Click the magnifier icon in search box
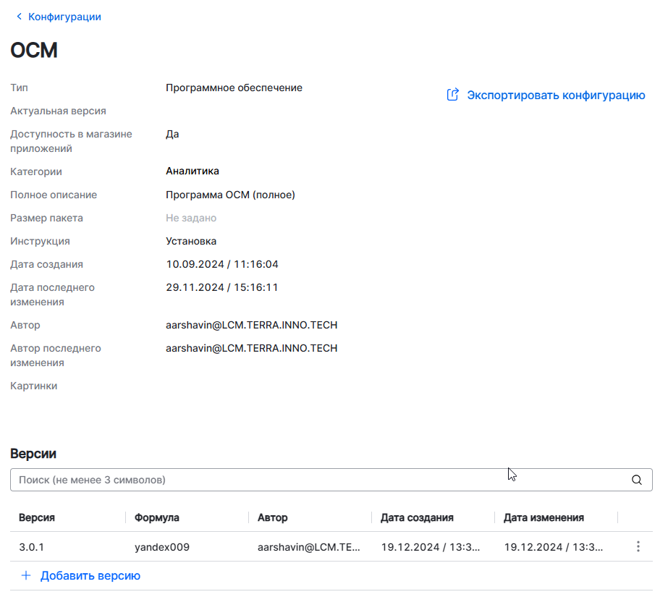This screenshot has height=597, width=668. click(x=637, y=480)
